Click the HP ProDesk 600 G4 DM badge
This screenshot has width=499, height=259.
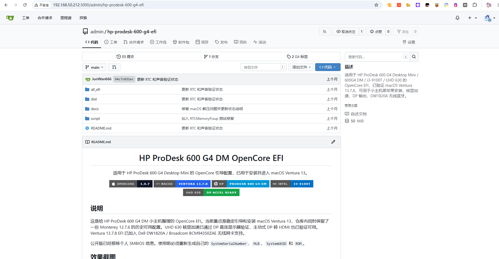[x=241, y=184]
